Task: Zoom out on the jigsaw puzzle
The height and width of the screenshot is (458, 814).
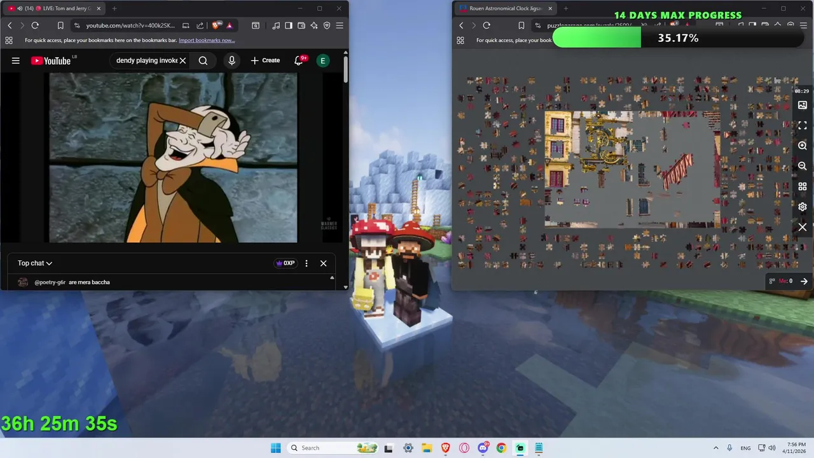Action: tap(803, 166)
